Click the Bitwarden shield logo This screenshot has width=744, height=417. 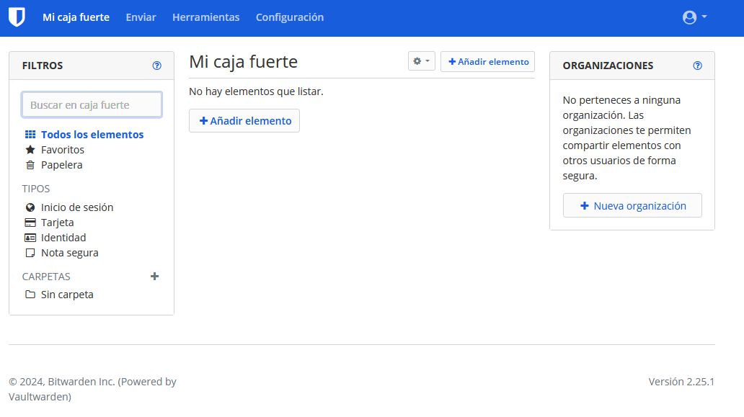[x=17, y=17]
